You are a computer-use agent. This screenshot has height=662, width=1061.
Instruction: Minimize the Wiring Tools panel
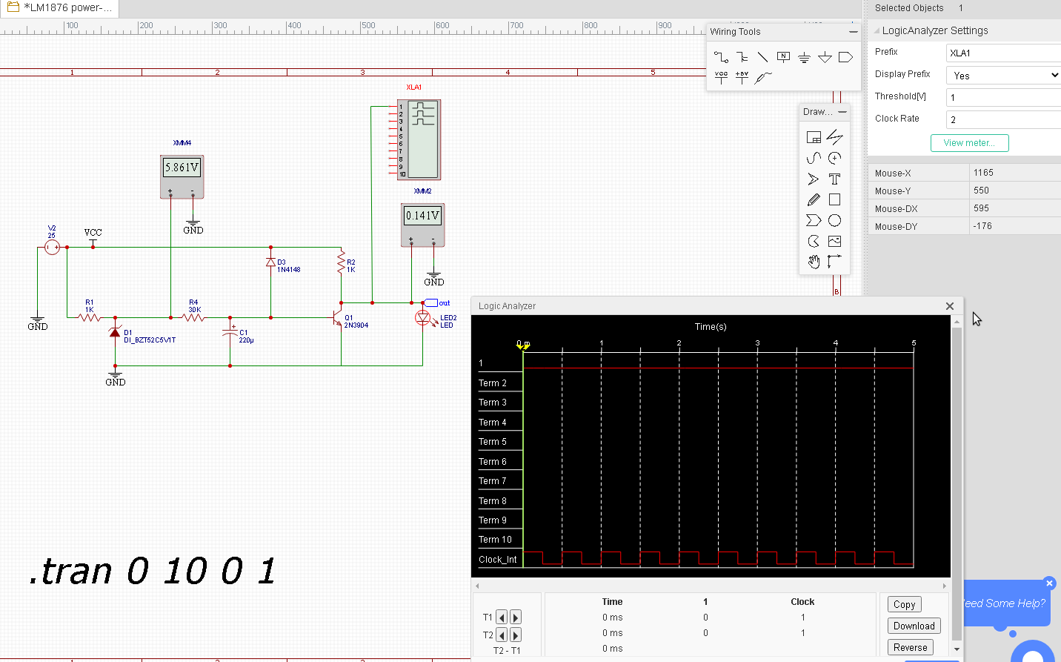point(853,32)
